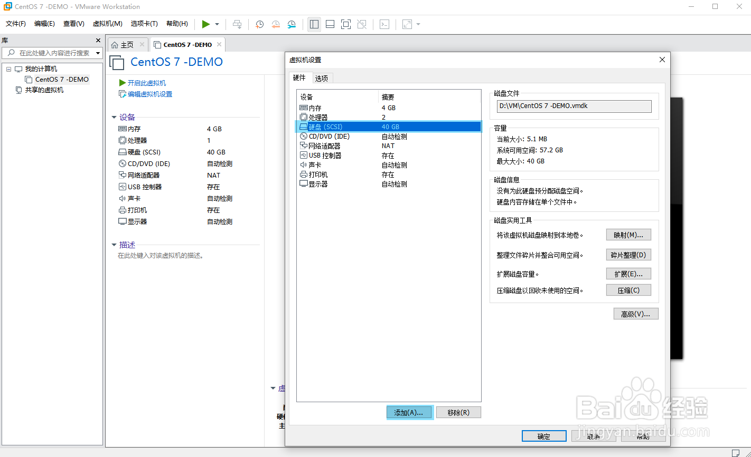This screenshot has height=457, width=751.
Task: Open the power options dropdown arrow
Action: coord(217,24)
